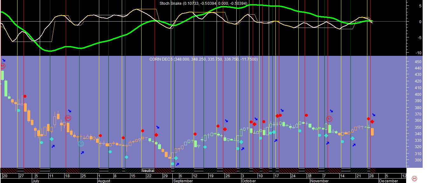Click the red diamond marker in late August
The height and width of the screenshot is (183, 430).
pos(156,135)
